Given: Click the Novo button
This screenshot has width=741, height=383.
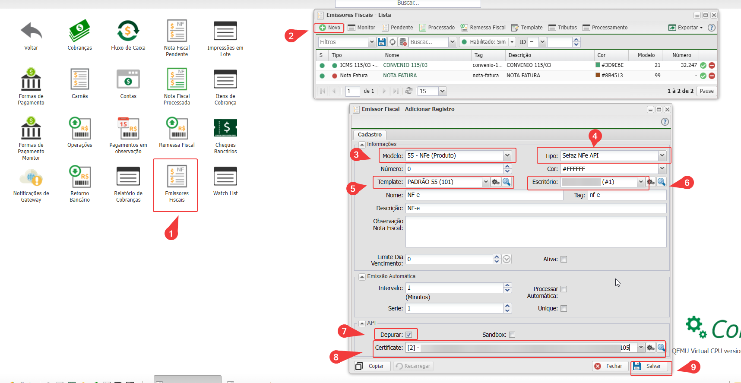Looking at the screenshot, I should (x=329, y=28).
